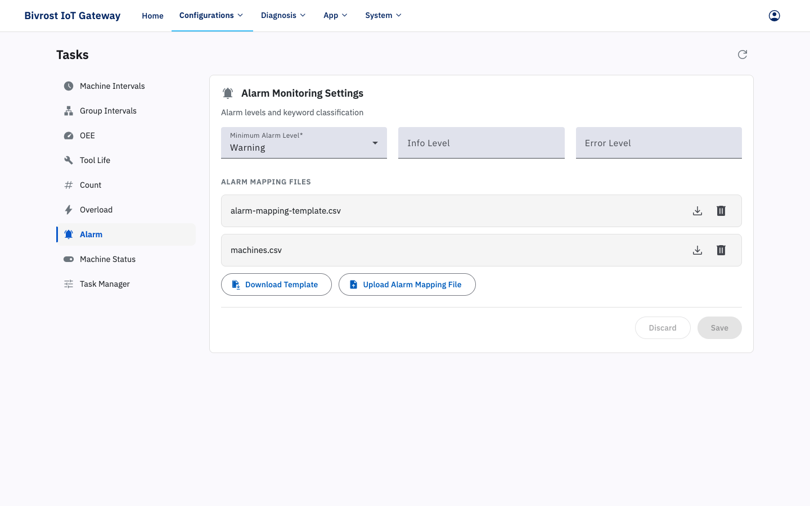Delete machines.csv file
This screenshot has height=506, width=810.
[x=721, y=250]
